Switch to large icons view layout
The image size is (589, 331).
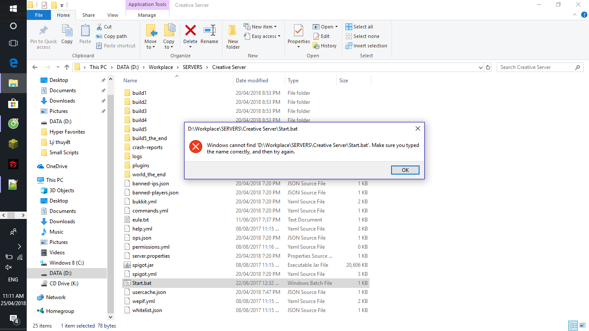(x=583, y=326)
